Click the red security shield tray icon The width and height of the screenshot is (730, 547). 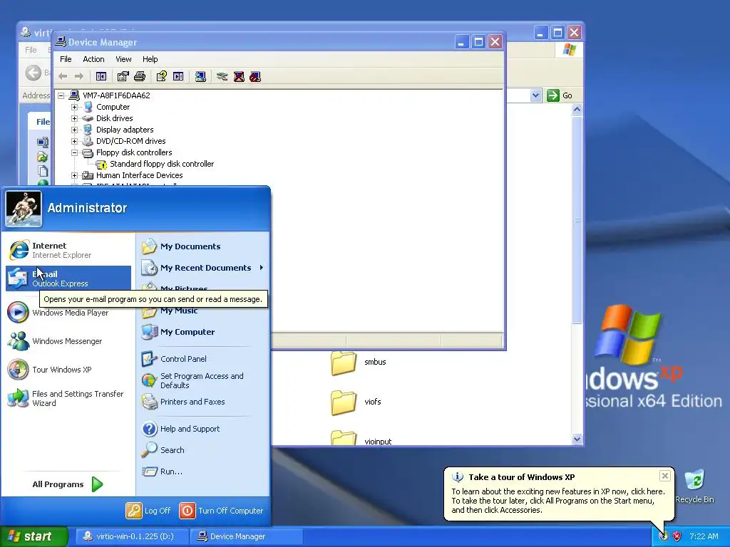677,536
